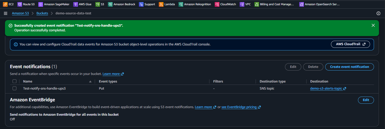Go to Buckets breadcrumb
The image size is (385, 129).
coord(42,13)
